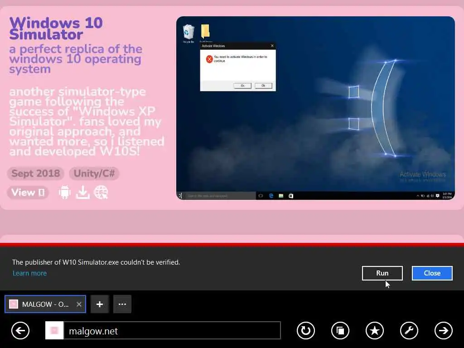Click the folder icon in simulator screenshot
Viewport: 464px width, 348px height.
[x=205, y=33]
